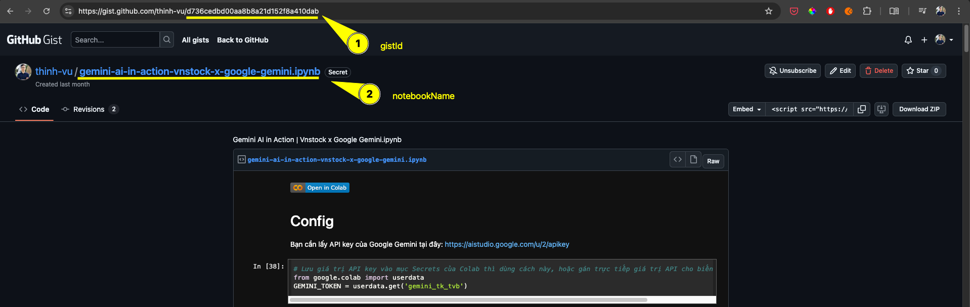Click the save gist to desktop icon
970x307 pixels.
point(881,109)
